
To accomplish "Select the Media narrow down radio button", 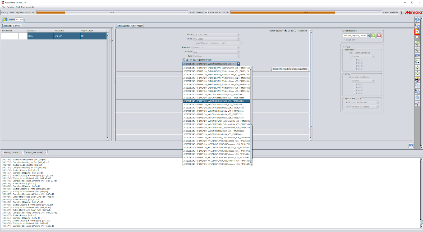I will (x=286, y=31).
